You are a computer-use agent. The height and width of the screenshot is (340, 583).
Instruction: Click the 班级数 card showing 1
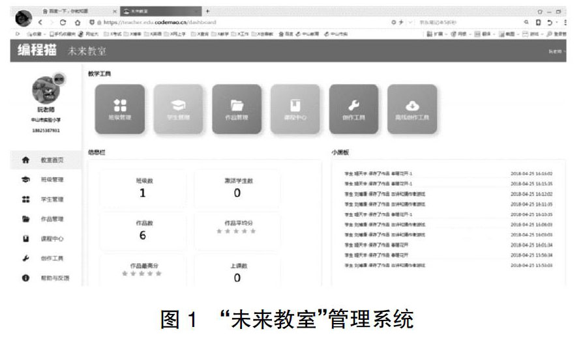[143, 188]
